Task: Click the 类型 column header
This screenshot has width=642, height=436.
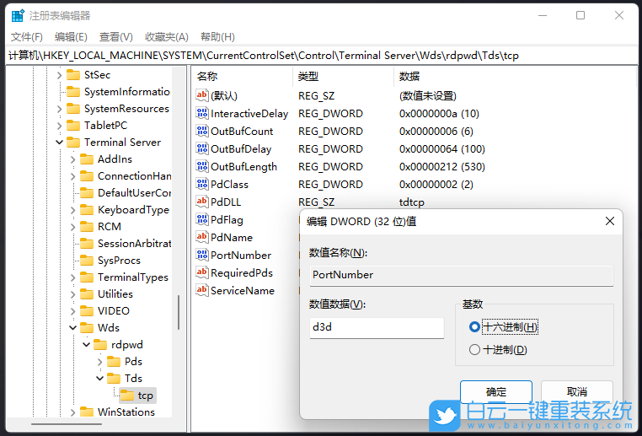Action: pos(344,76)
